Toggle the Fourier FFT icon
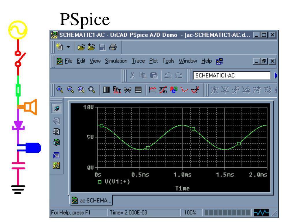 click(x=117, y=90)
